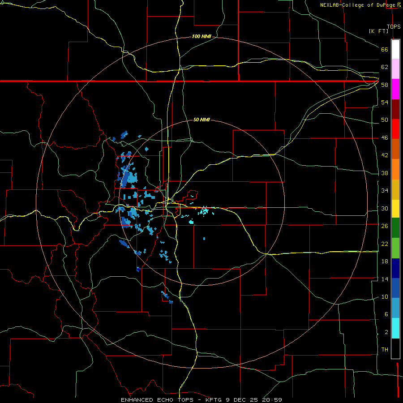Click the '66' scale value
This screenshot has width=403, height=403.
[x=385, y=49]
